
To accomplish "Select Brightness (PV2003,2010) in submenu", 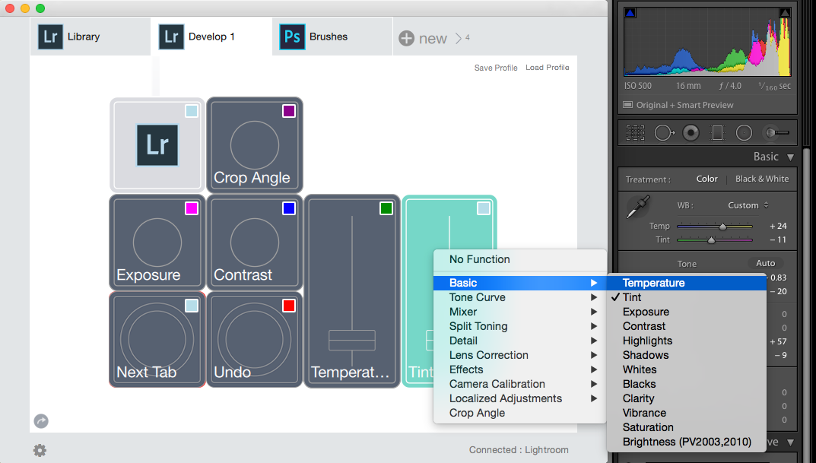I will pyautogui.click(x=687, y=442).
